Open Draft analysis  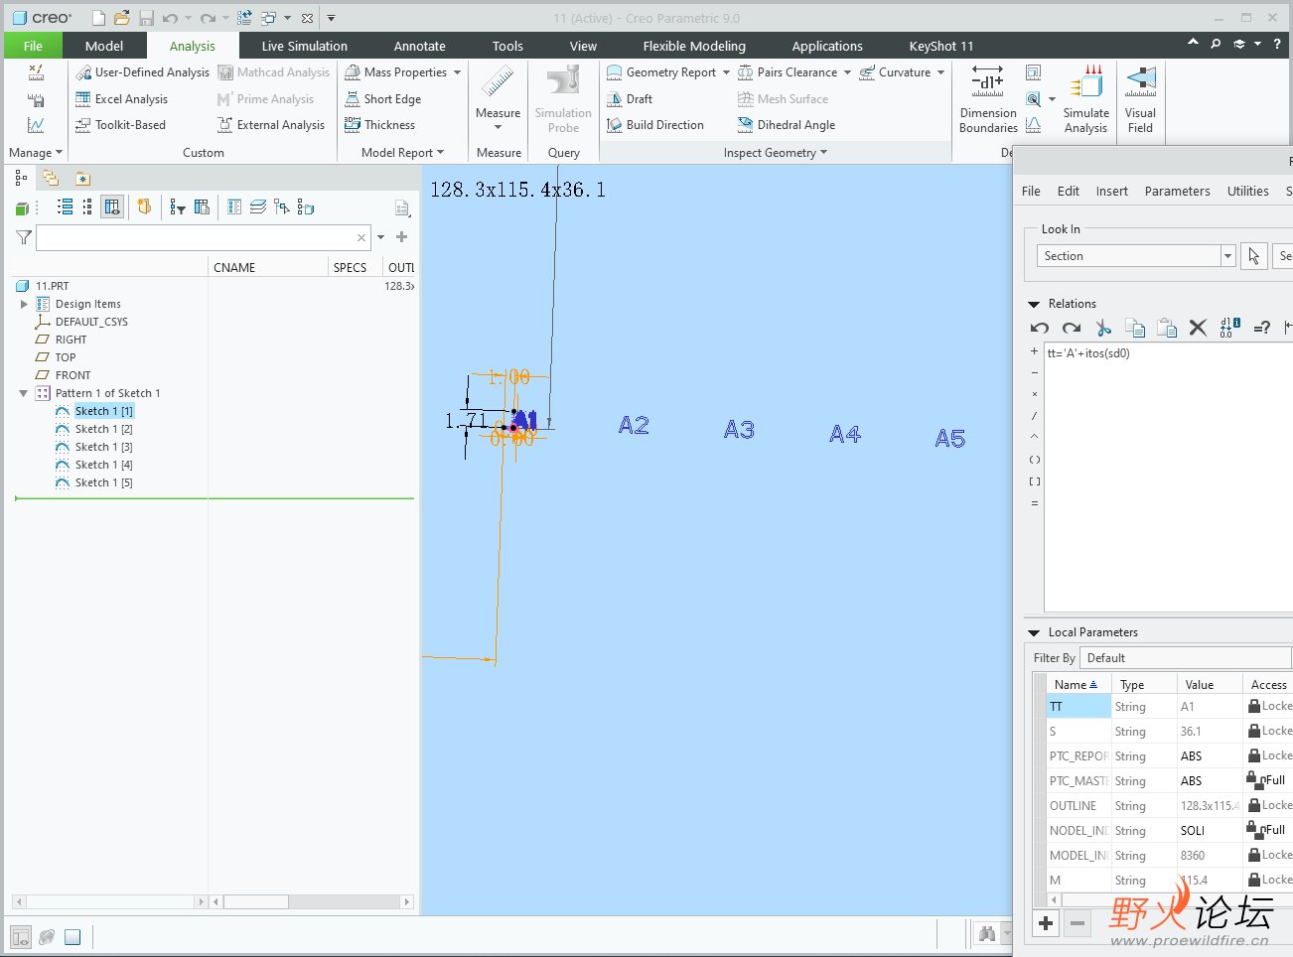pos(630,99)
